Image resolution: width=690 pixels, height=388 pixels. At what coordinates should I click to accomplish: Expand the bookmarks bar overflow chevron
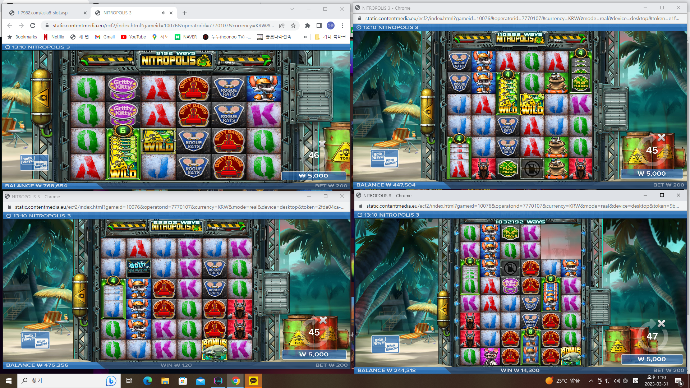[x=305, y=37]
